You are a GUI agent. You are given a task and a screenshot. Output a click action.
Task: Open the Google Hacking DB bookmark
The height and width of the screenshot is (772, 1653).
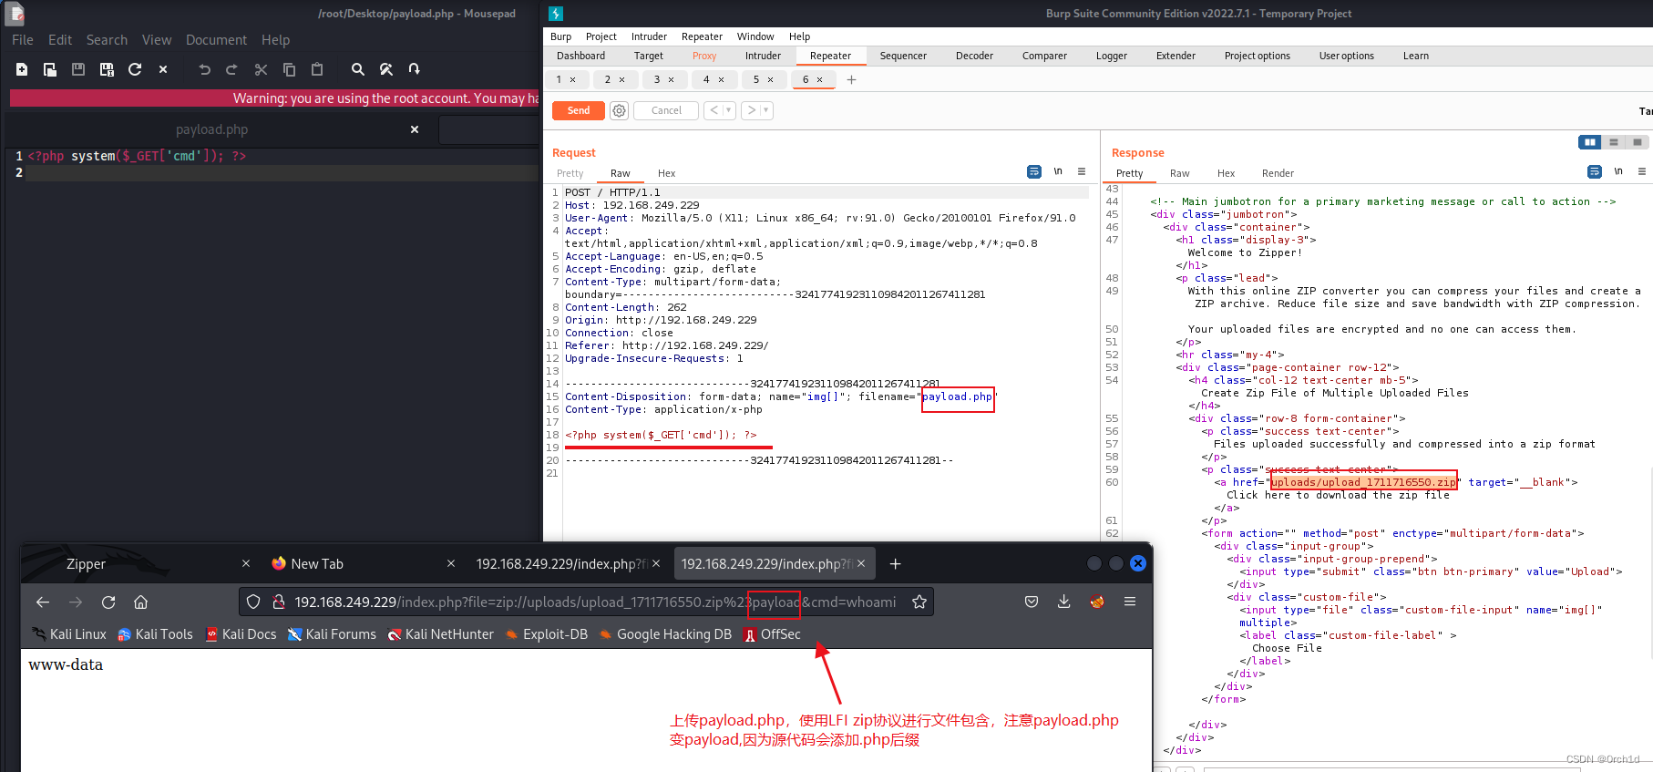(665, 634)
